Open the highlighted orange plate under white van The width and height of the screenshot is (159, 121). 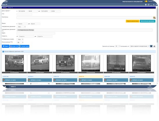81,77
